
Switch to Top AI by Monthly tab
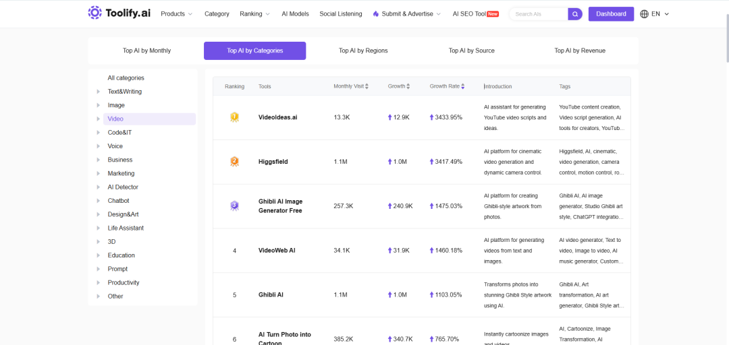tap(147, 51)
